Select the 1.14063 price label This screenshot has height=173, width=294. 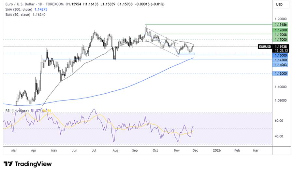click(x=280, y=65)
